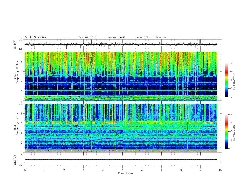Viewport: 248px width, 191px height.
Task: Click the ch.3 flat voltage trace
Action: [x=121, y=160]
